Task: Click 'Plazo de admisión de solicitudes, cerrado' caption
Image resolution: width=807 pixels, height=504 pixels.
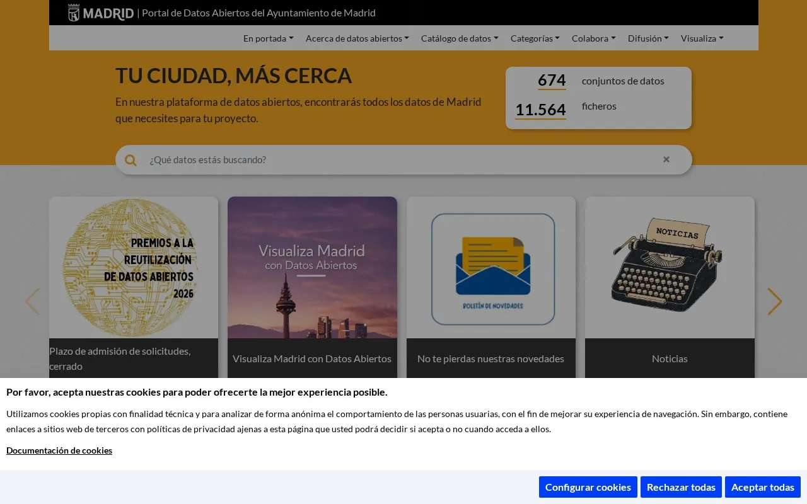Action: click(x=120, y=358)
